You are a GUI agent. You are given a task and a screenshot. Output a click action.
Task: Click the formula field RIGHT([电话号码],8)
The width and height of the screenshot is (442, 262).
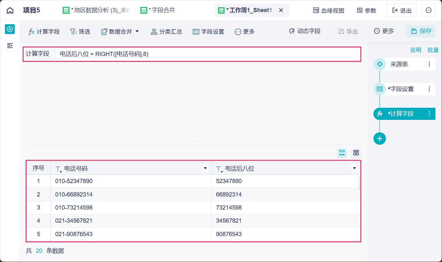(x=208, y=54)
